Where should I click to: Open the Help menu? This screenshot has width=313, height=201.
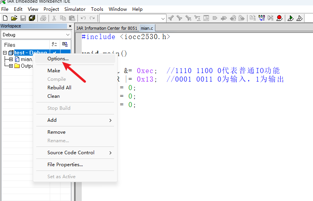point(137,9)
